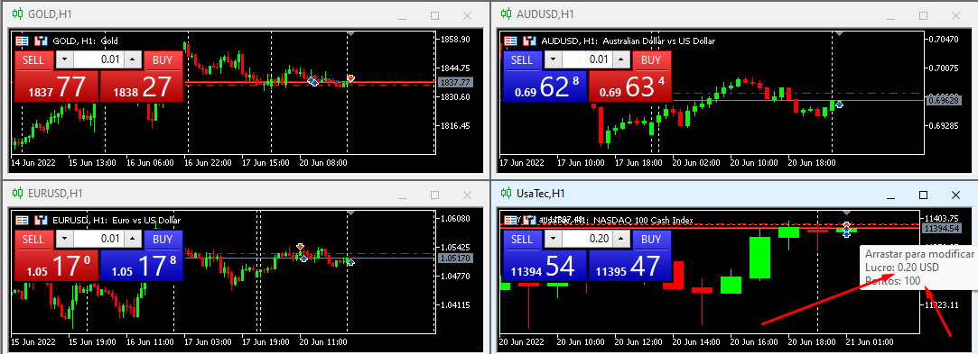Click 1858.90 on GOLD price scale
The height and width of the screenshot is (354, 978).
pyautogui.click(x=456, y=40)
